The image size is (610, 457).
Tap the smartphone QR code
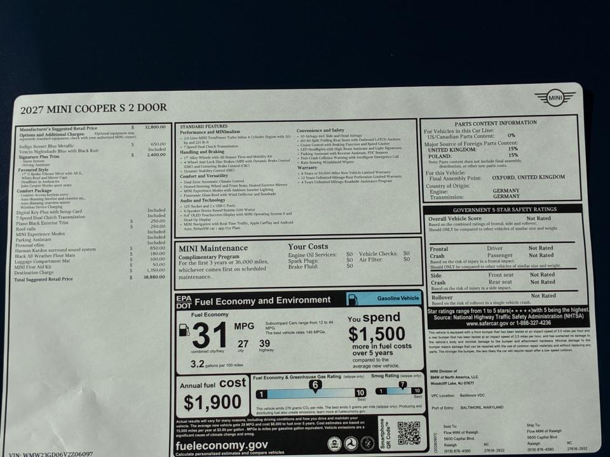(409, 432)
